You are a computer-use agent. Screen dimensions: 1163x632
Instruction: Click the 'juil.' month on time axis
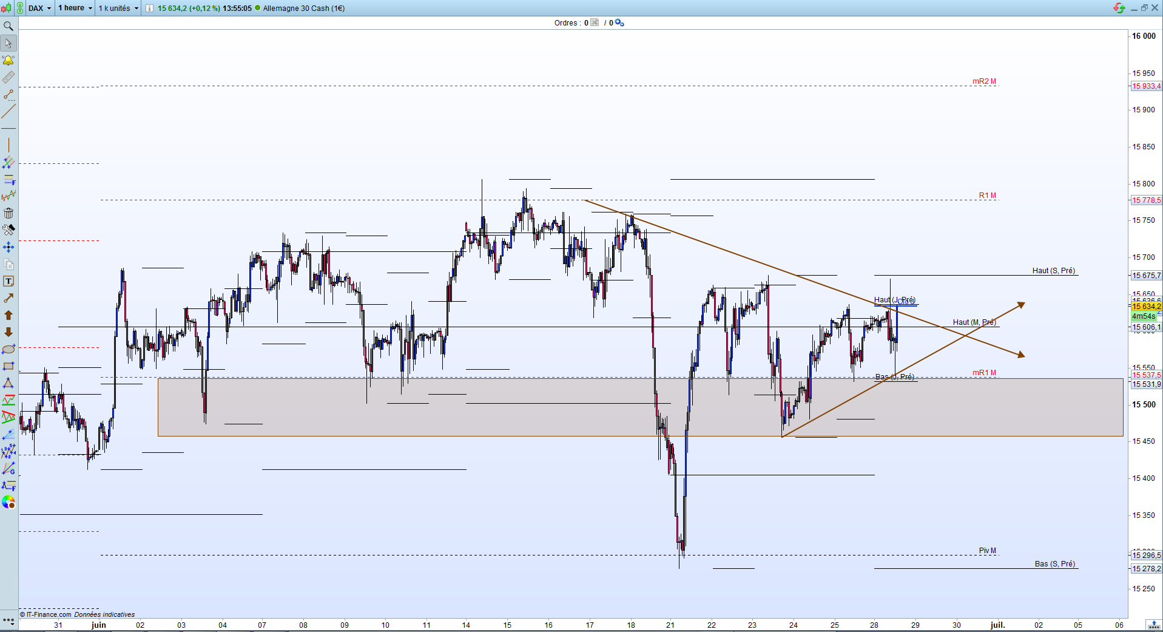coord(997,625)
